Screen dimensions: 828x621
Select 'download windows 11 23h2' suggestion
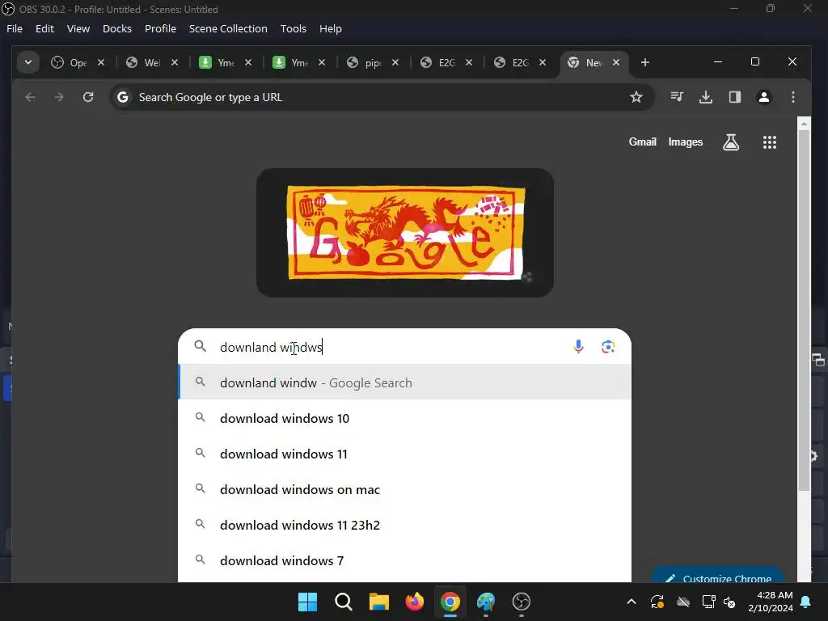tap(405, 525)
